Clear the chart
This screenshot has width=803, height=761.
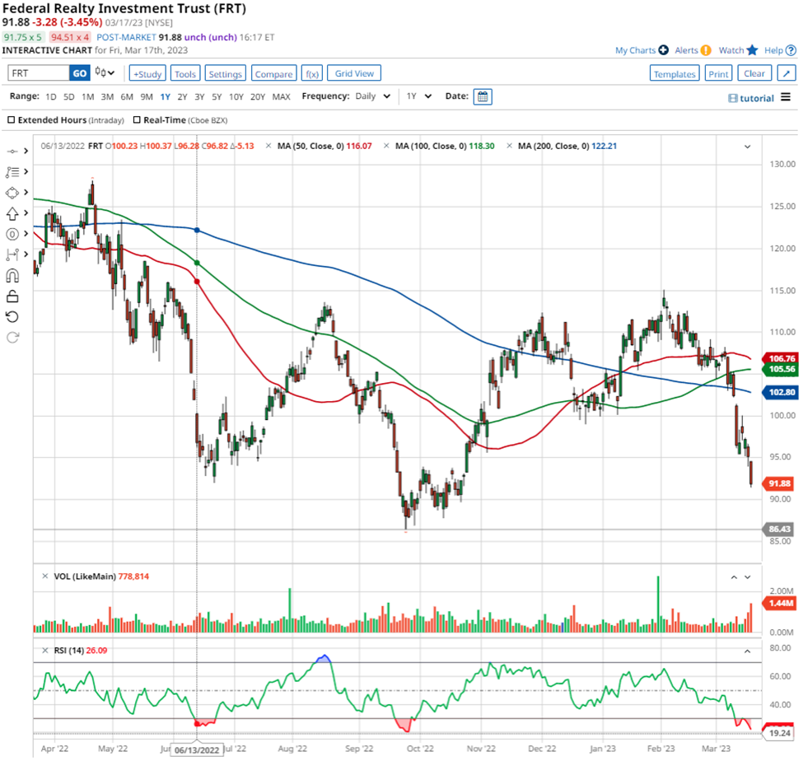pos(754,73)
